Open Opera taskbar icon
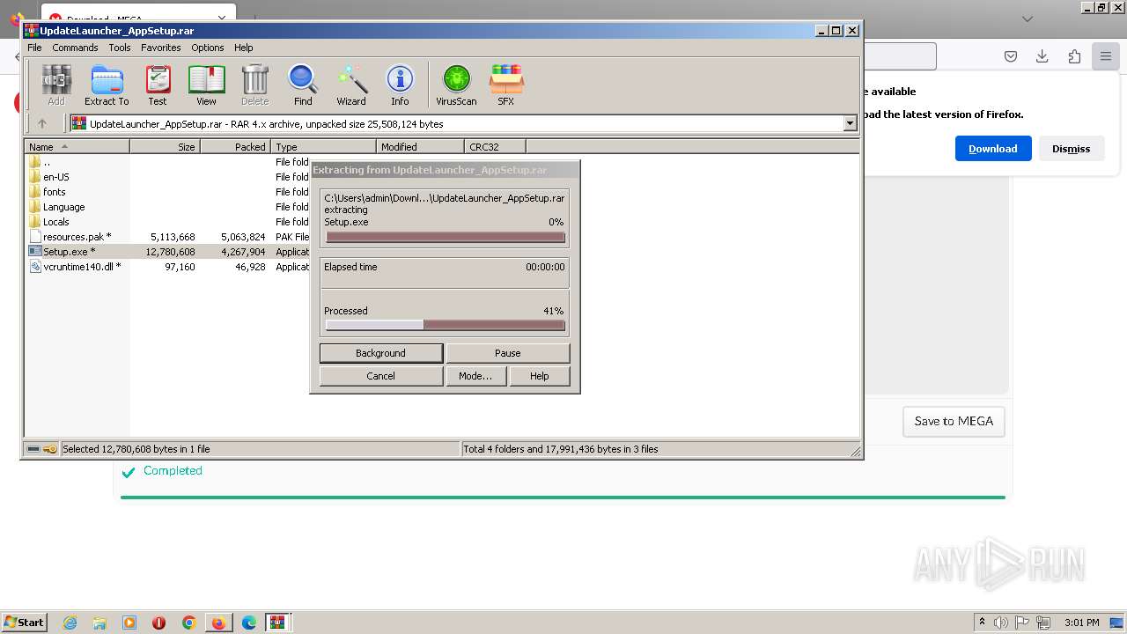This screenshot has height=634, width=1127. (158, 623)
